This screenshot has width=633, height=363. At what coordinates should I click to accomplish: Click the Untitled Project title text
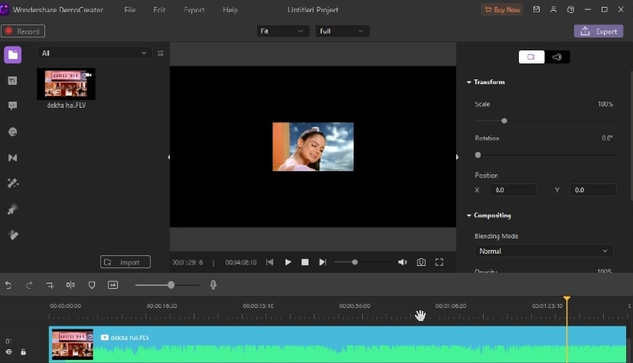point(313,10)
